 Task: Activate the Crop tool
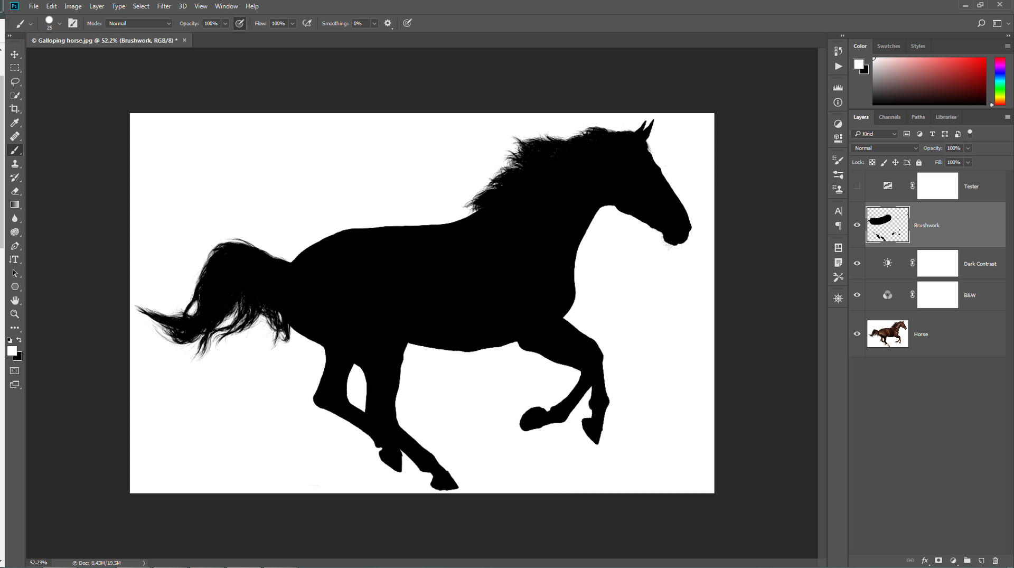click(15, 109)
